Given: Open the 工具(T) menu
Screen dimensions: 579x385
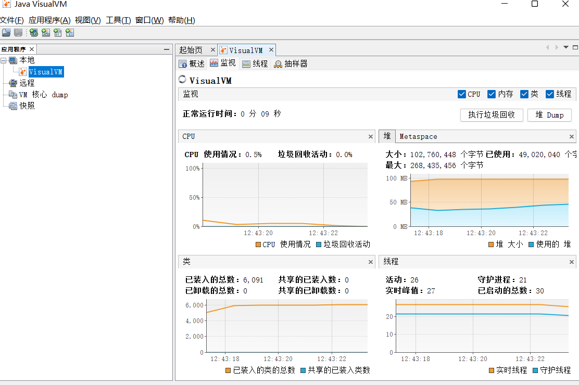Looking at the screenshot, I should click(118, 20).
